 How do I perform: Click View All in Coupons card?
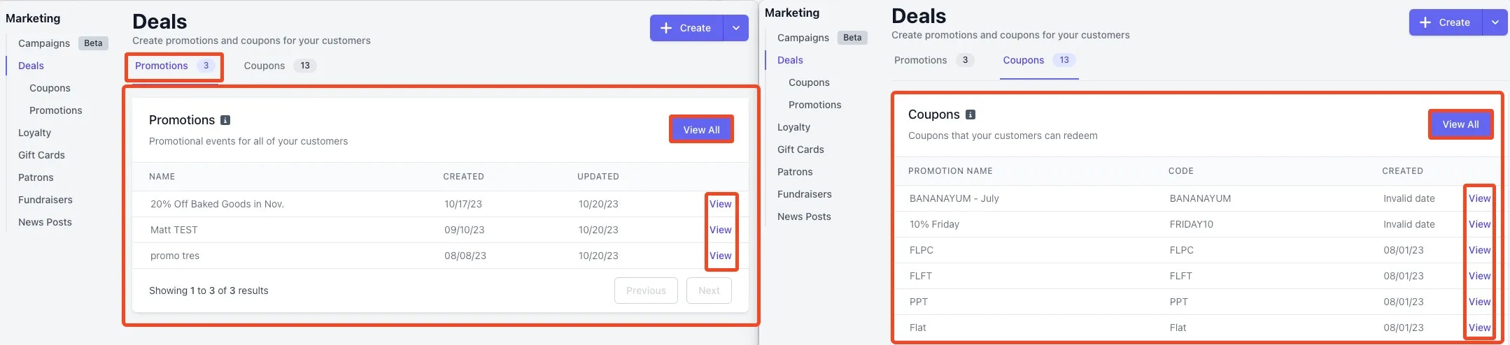point(1460,124)
